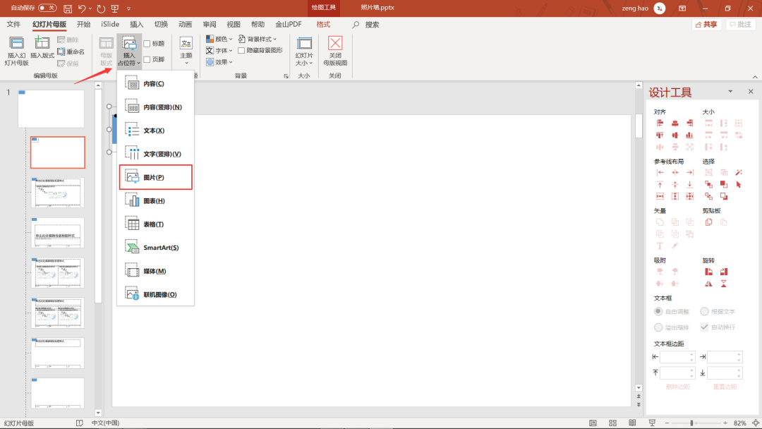Choose 文本(X) text placeholder
This screenshot has height=429, width=762.
click(155, 131)
